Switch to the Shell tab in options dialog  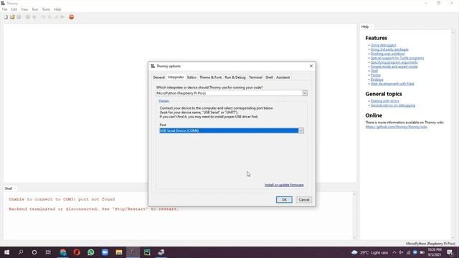point(270,77)
